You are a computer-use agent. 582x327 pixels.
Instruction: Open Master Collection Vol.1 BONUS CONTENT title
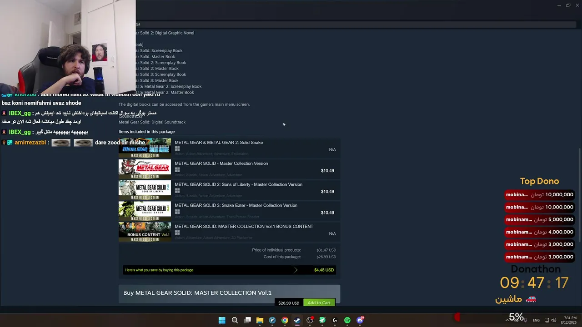(244, 227)
